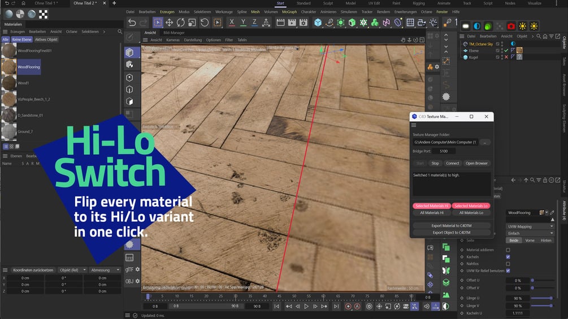This screenshot has height=319, width=568.
Task: Enable the Nahtlos checkbox
Action: pyautogui.click(x=508, y=264)
